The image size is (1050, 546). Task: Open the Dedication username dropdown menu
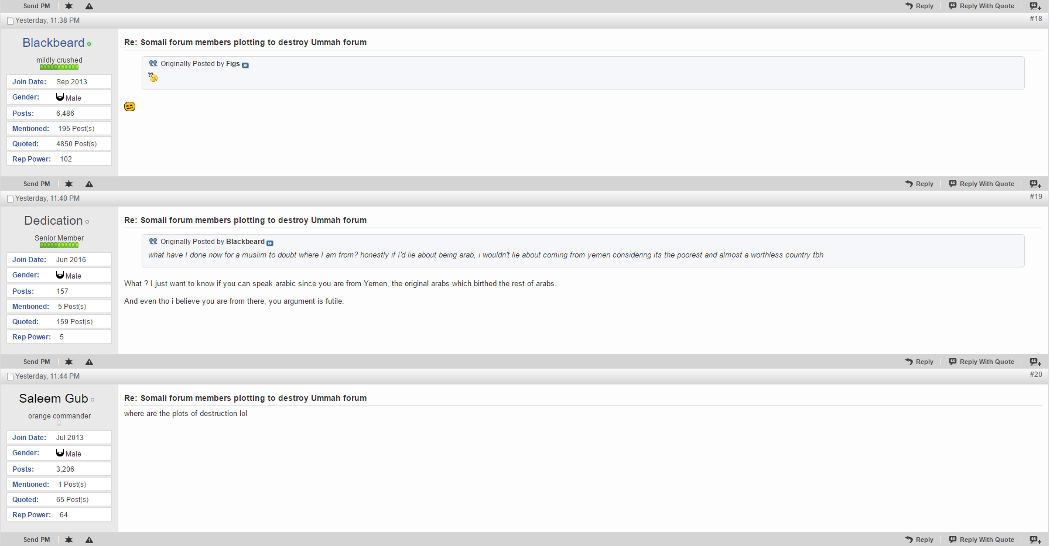coord(53,221)
